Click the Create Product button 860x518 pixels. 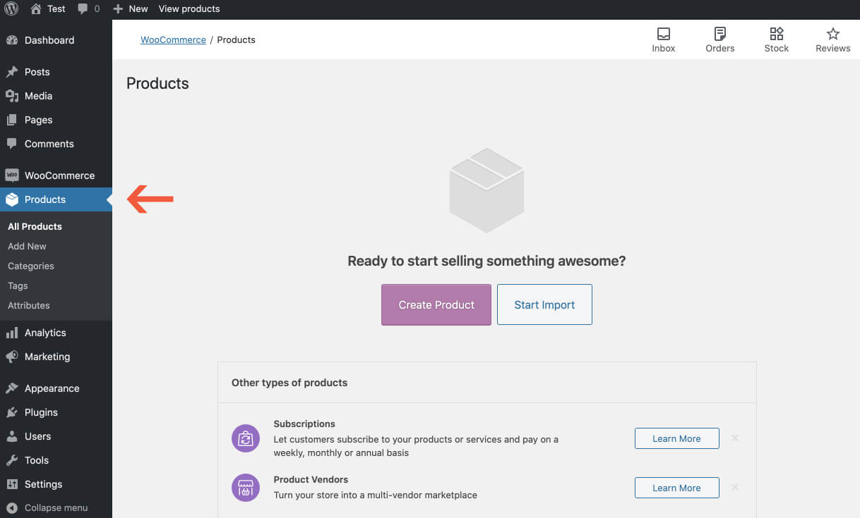pos(436,304)
